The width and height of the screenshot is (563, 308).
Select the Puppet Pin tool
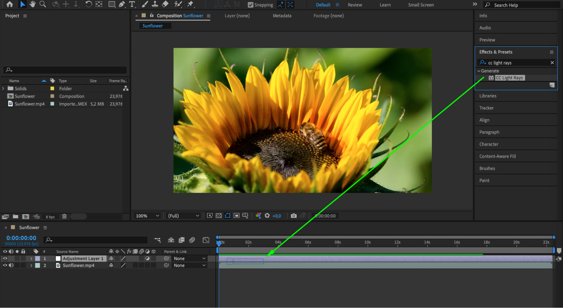(190, 4)
